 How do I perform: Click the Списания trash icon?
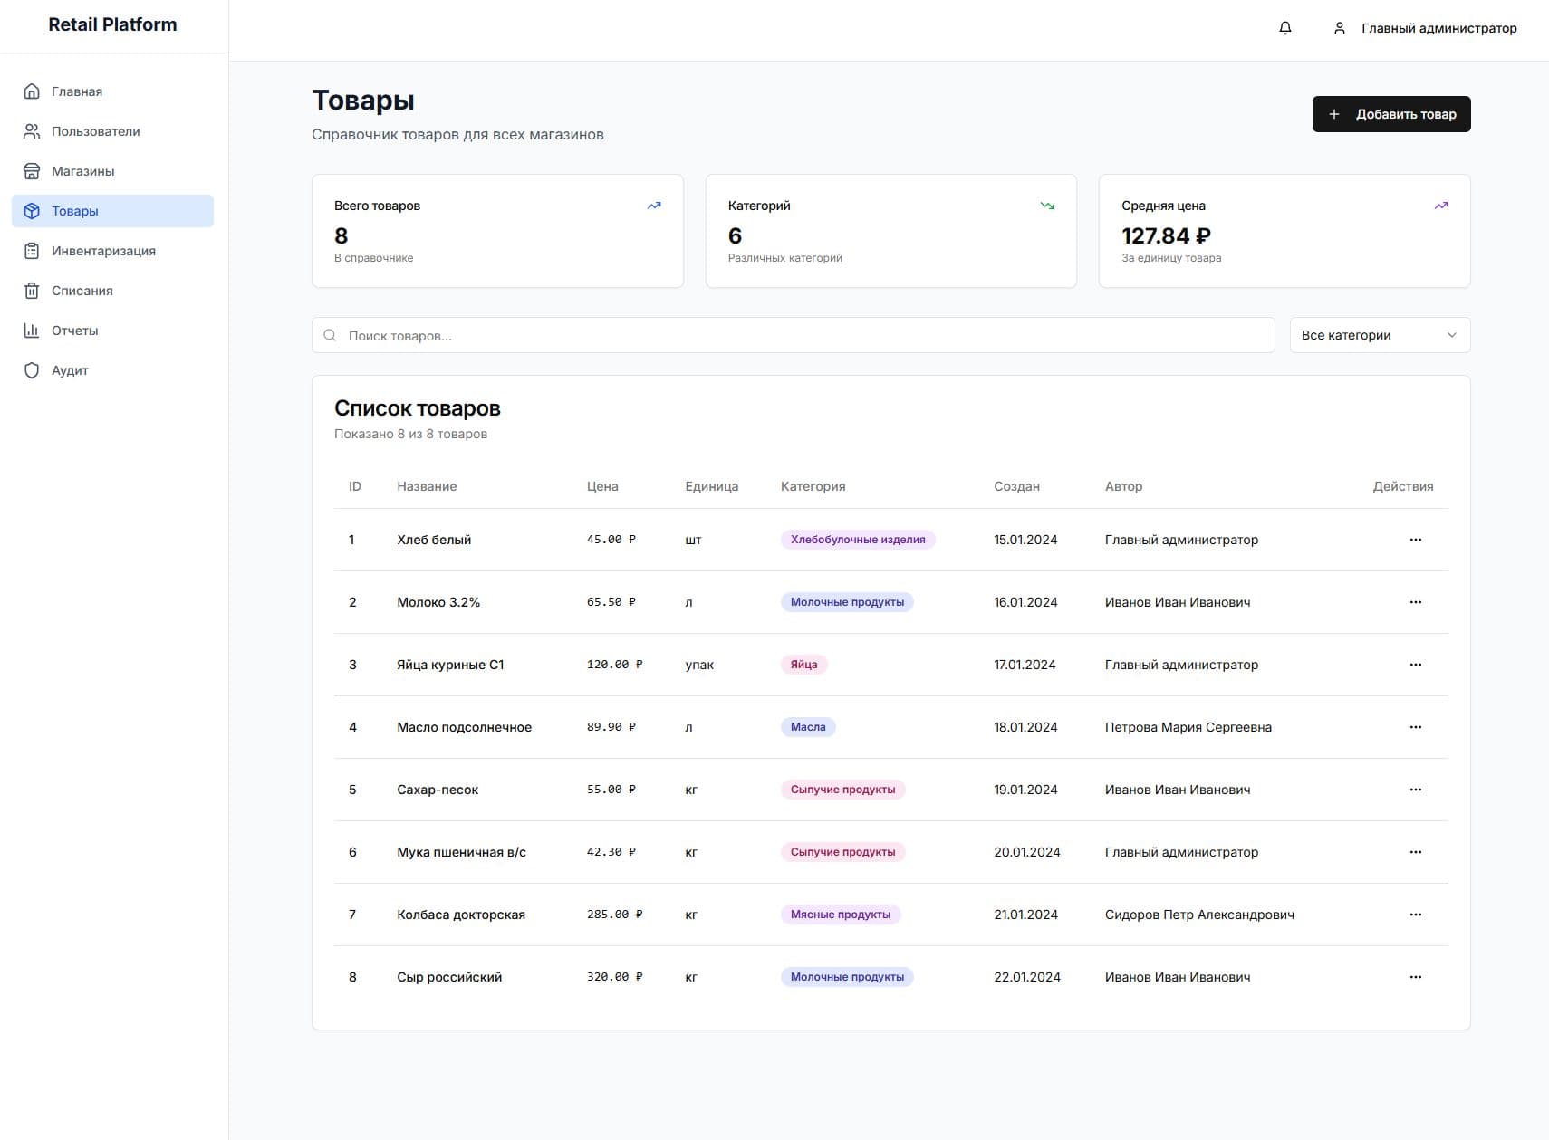32,291
